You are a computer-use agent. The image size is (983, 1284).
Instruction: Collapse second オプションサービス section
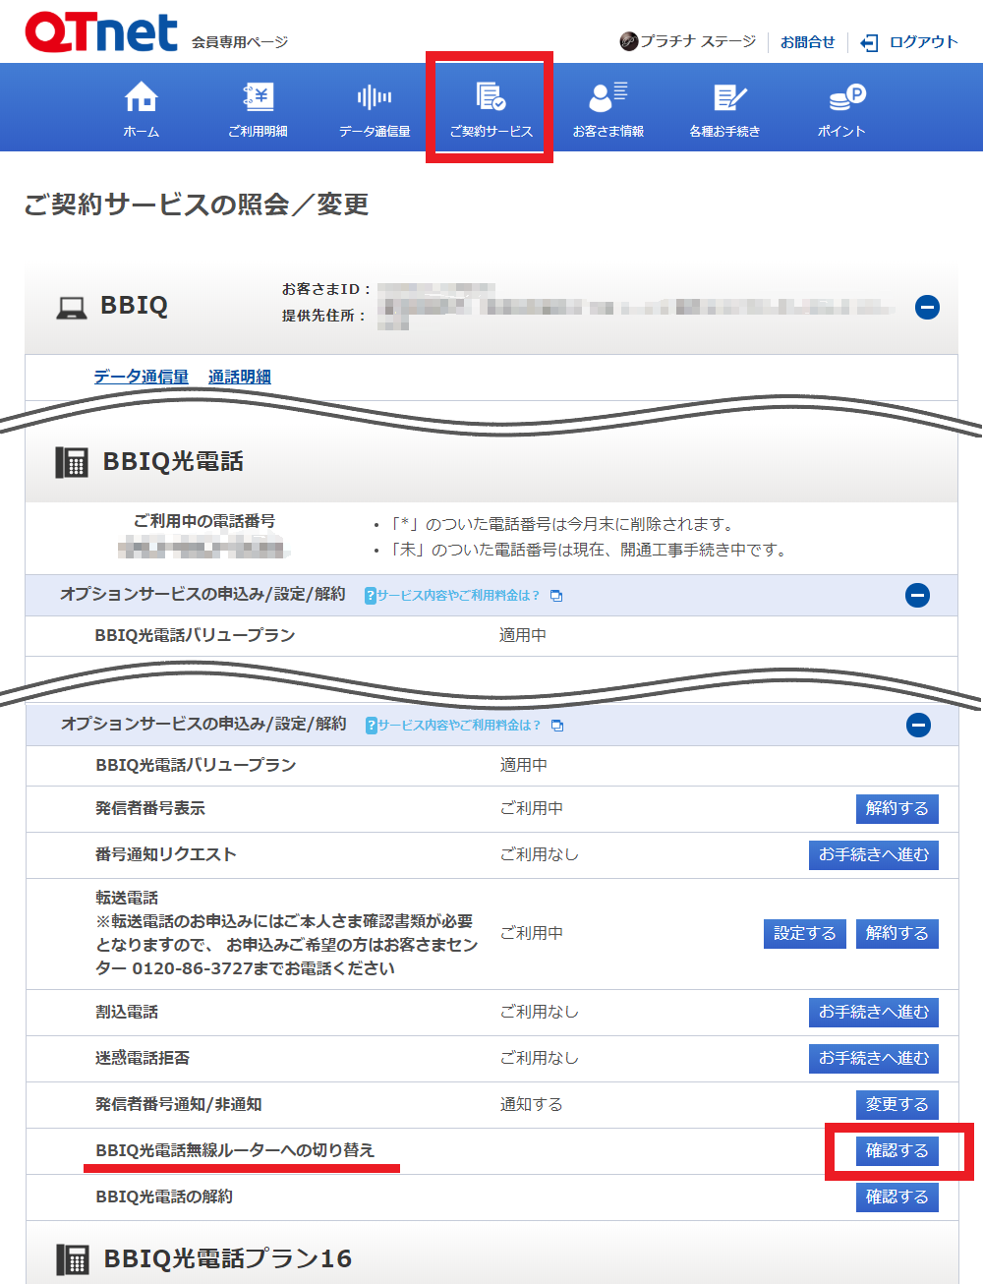(918, 725)
